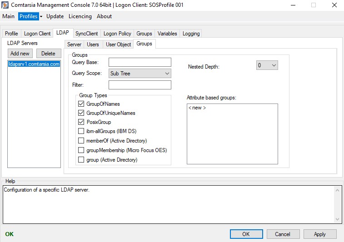Viewport: 344px width, 242px height.
Task: Select the <new> attribute based group entry
Action: click(197, 108)
